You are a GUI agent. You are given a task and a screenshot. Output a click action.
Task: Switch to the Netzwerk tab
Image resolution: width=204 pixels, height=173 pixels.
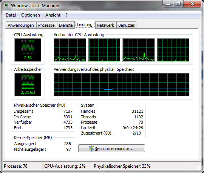tap(105, 25)
